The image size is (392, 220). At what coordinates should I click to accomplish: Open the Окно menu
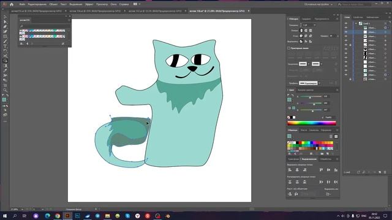tap(113, 4)
